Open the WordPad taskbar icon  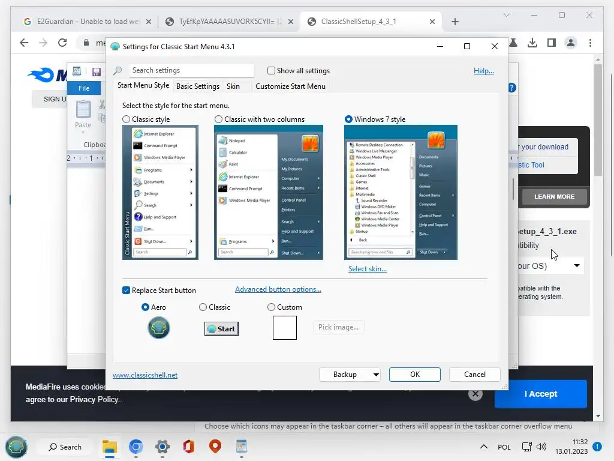click(242, 447)
